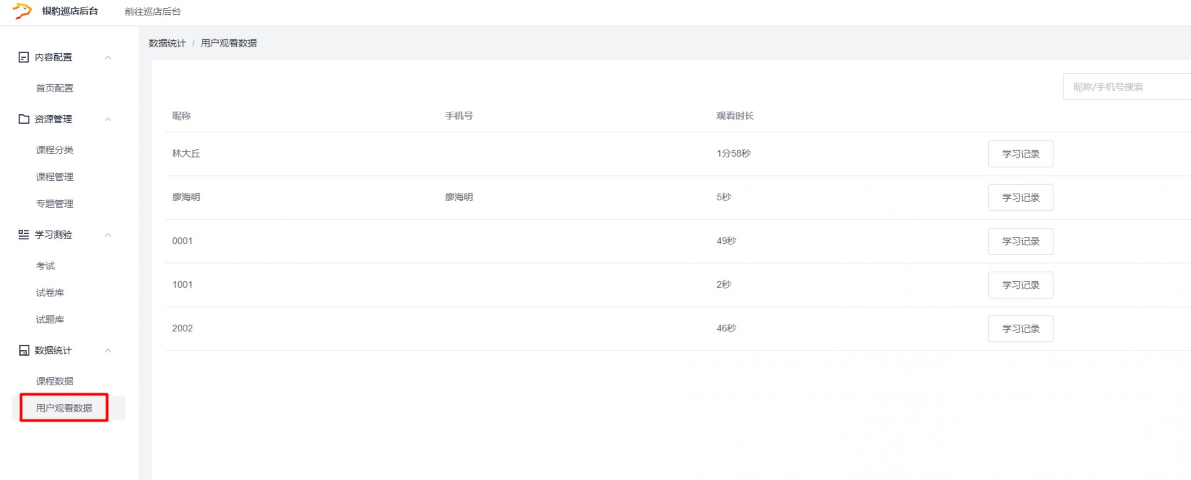Screen dimensions: 1191x480
Task: Collapse the 数据统计 menu chevron
Action: coord(108,350)
